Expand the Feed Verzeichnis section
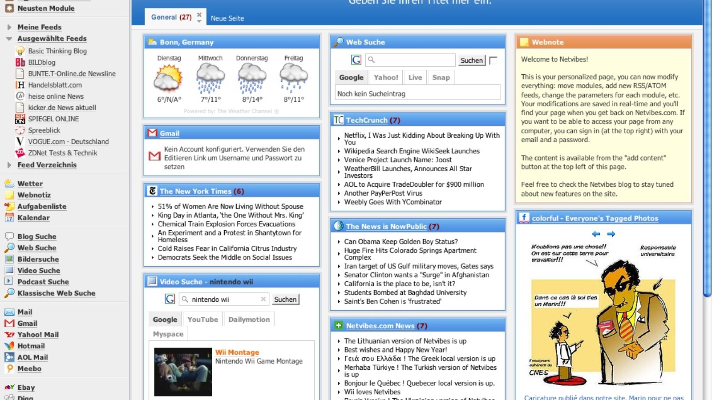The height and width of the screenshot is (400, 712). (x=9, y=165)
